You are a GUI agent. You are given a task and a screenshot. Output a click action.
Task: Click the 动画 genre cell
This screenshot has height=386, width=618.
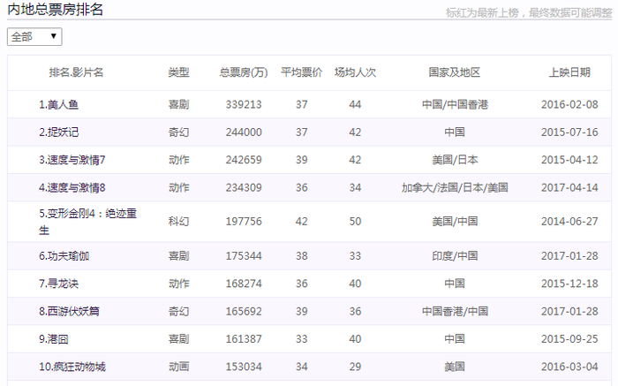pos(178,367)
